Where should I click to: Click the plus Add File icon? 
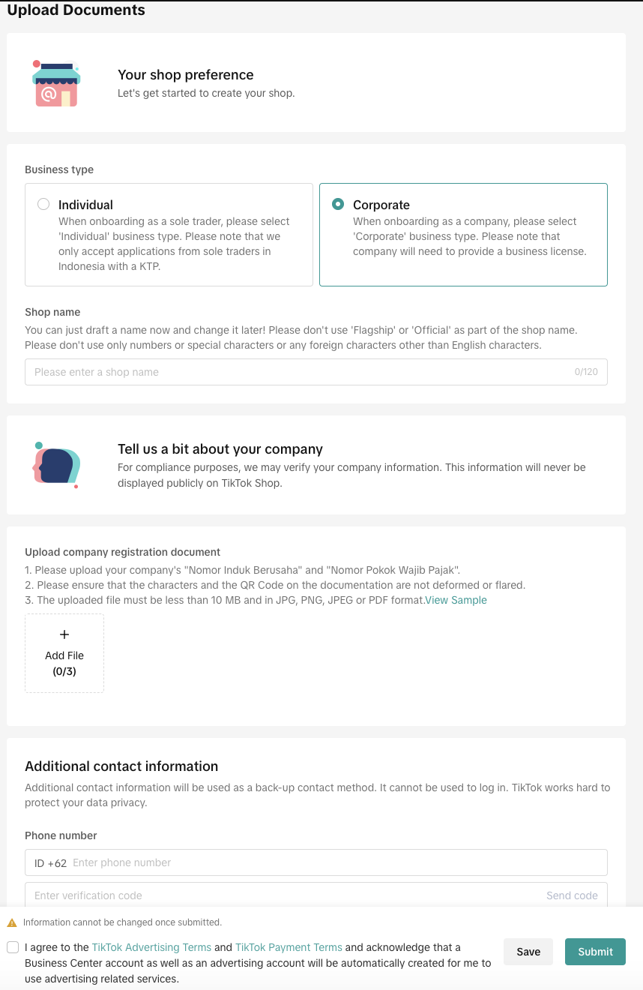click(64, 634)
